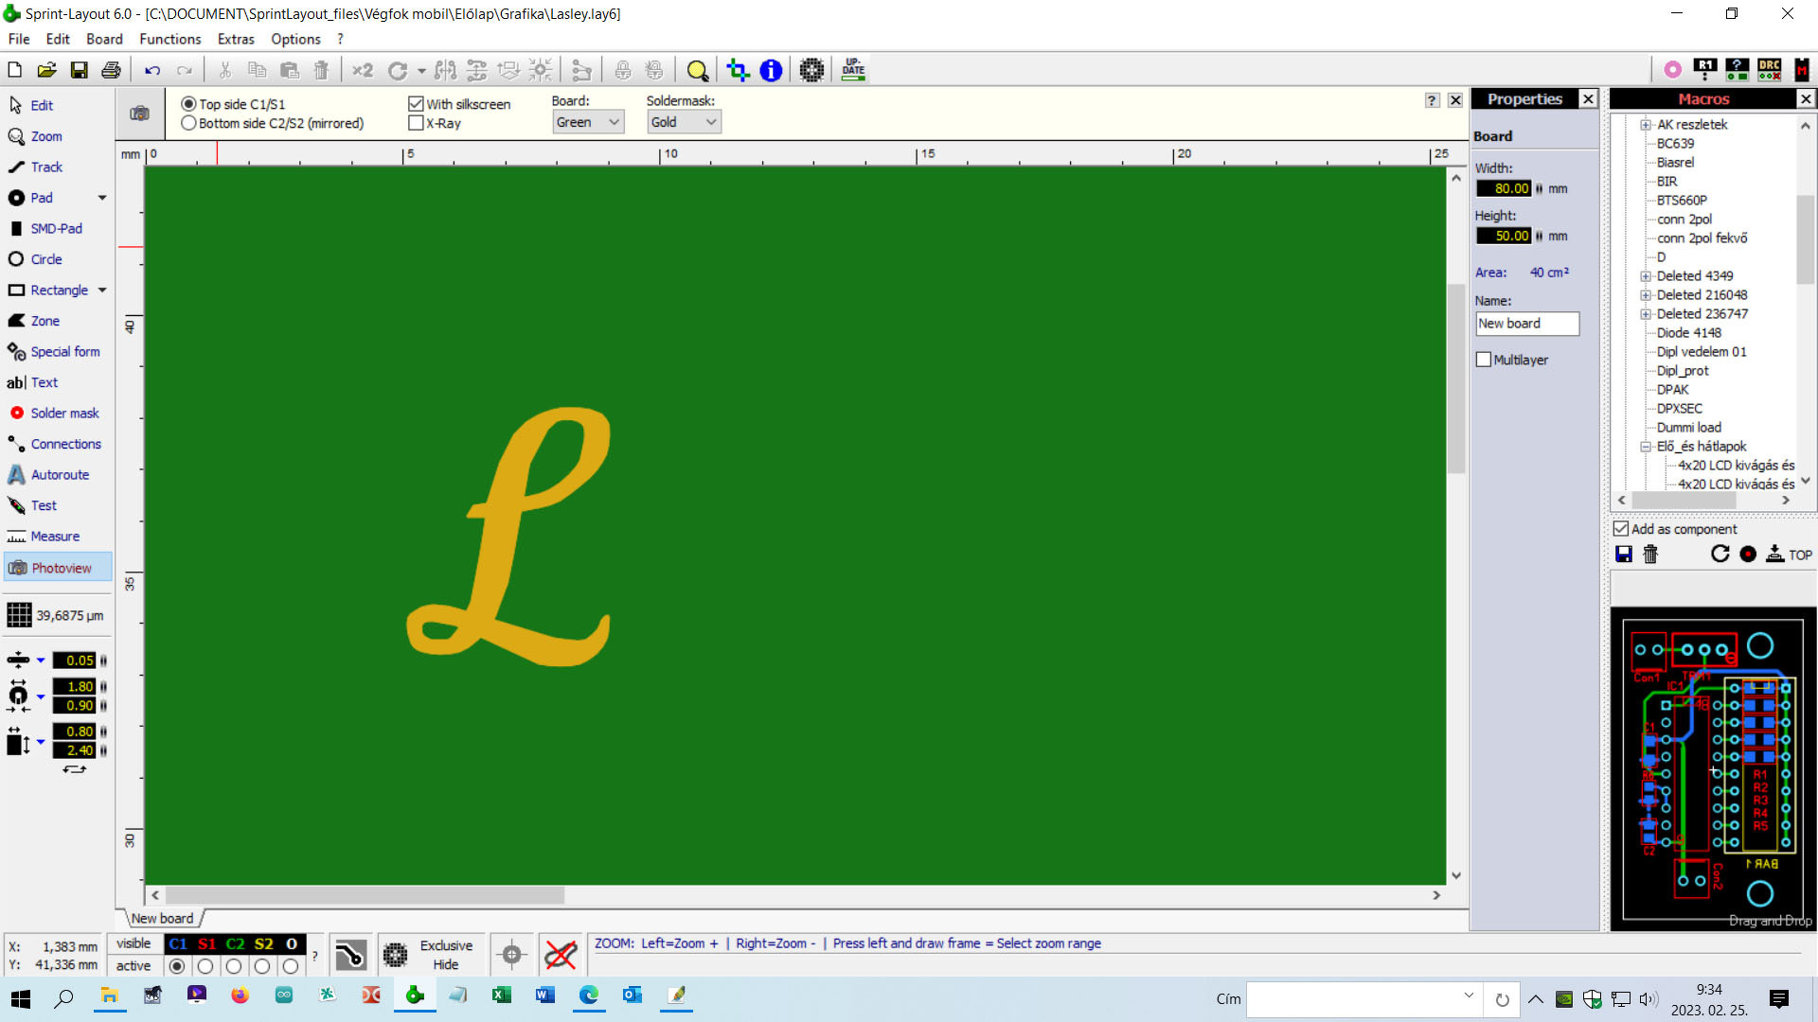This screenshot has width=1818, height=1022.
Task: Open the Board color dropdown
Action: tap(588, 122)
